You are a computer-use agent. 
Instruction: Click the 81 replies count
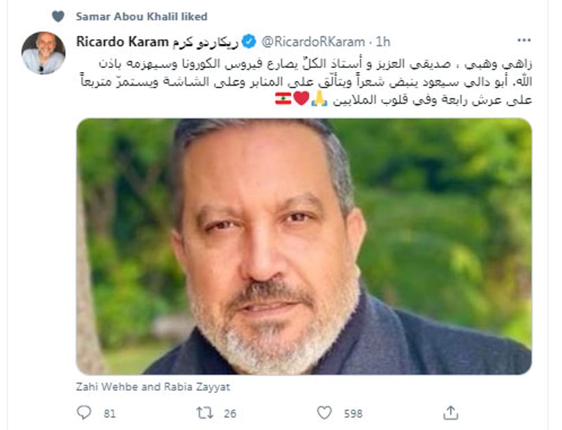[110, 414]
